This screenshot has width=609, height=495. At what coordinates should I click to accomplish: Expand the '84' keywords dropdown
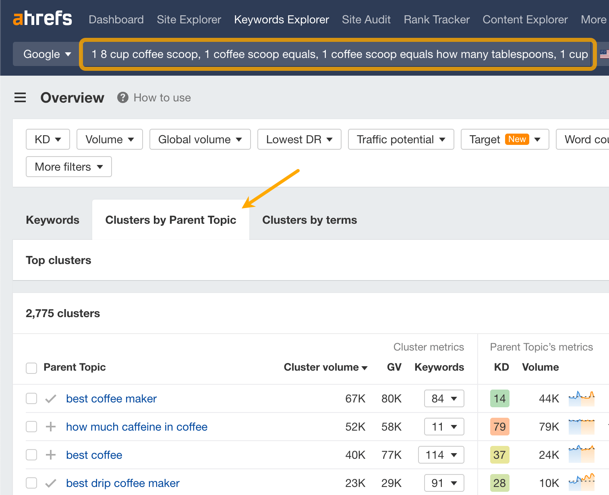click(x=444, y=398)
